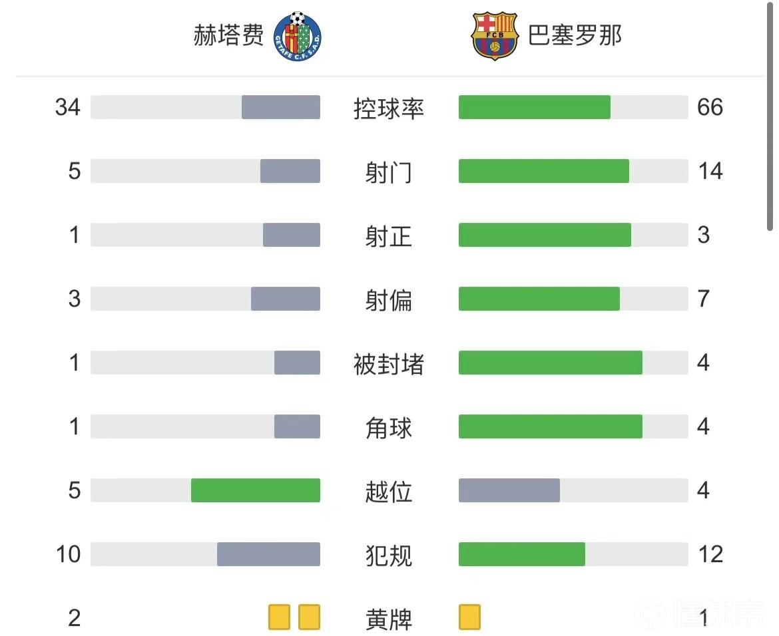Click the FC Barcelona crest icon
The height and width of the screenshot is (636, 779).
coord(494,35)
